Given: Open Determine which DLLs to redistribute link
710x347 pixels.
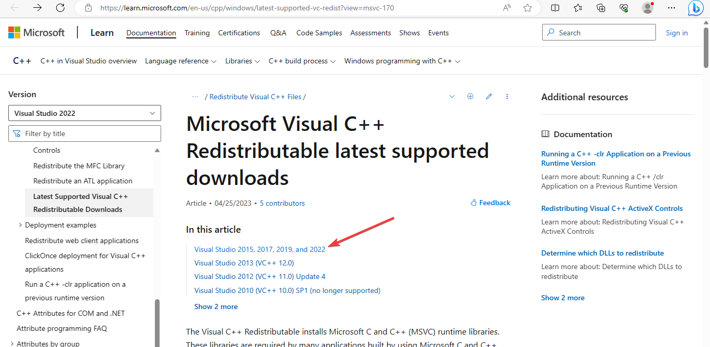Looking at the screenshot, I should (x=602, y=253).
